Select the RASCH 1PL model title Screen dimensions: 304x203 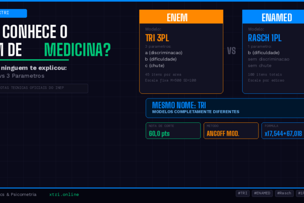click(x=264, y=38)
